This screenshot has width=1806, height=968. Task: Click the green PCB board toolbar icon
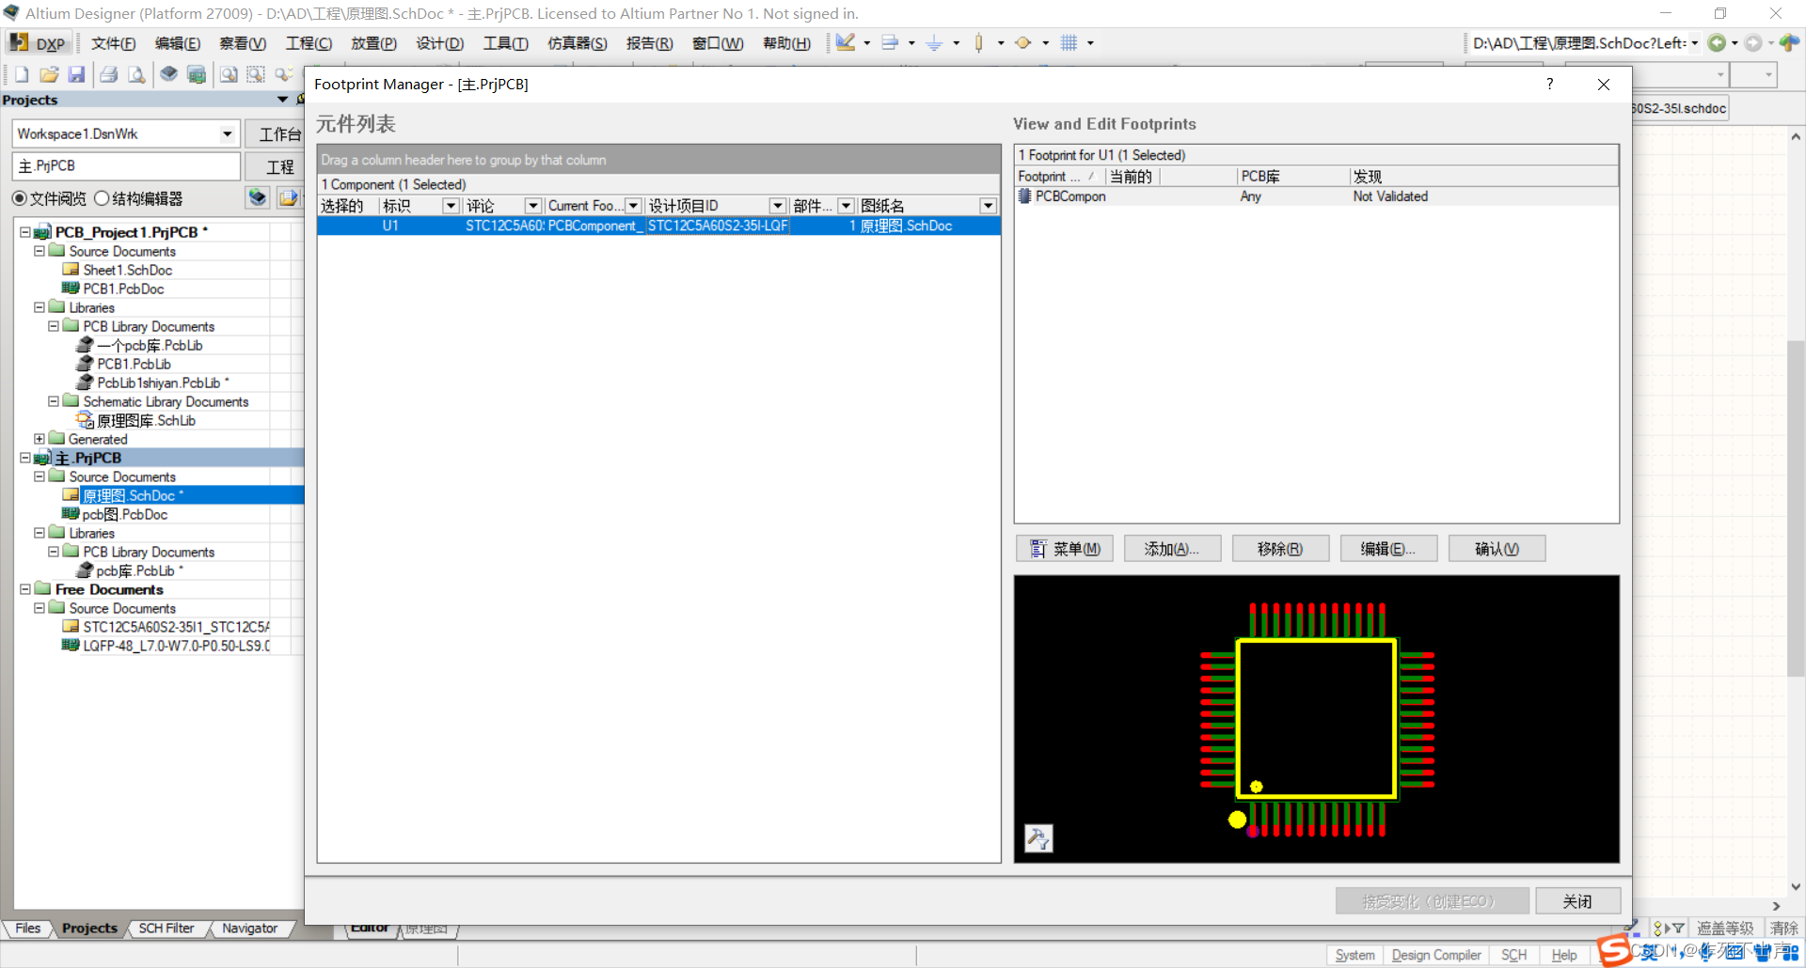197,74
